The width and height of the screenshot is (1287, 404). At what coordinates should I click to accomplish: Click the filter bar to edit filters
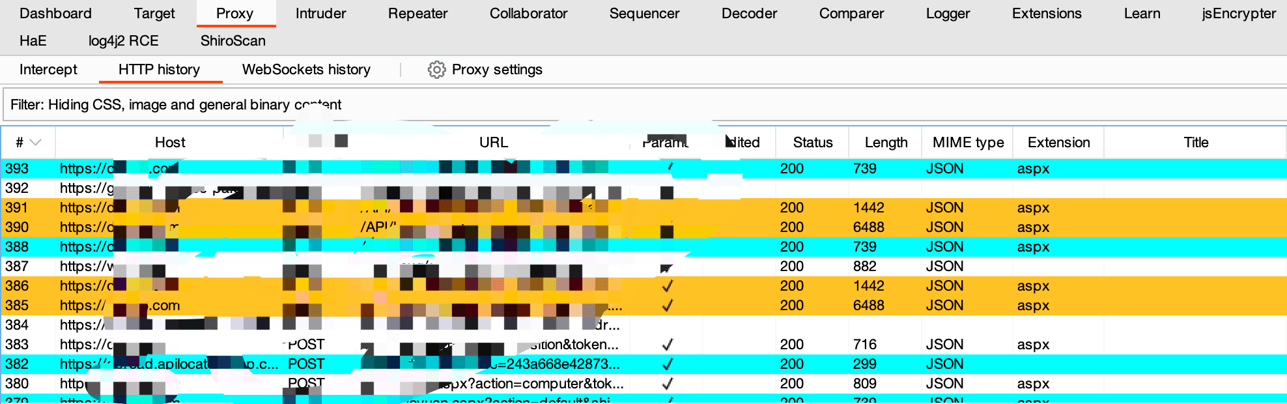tap(643, 104)
